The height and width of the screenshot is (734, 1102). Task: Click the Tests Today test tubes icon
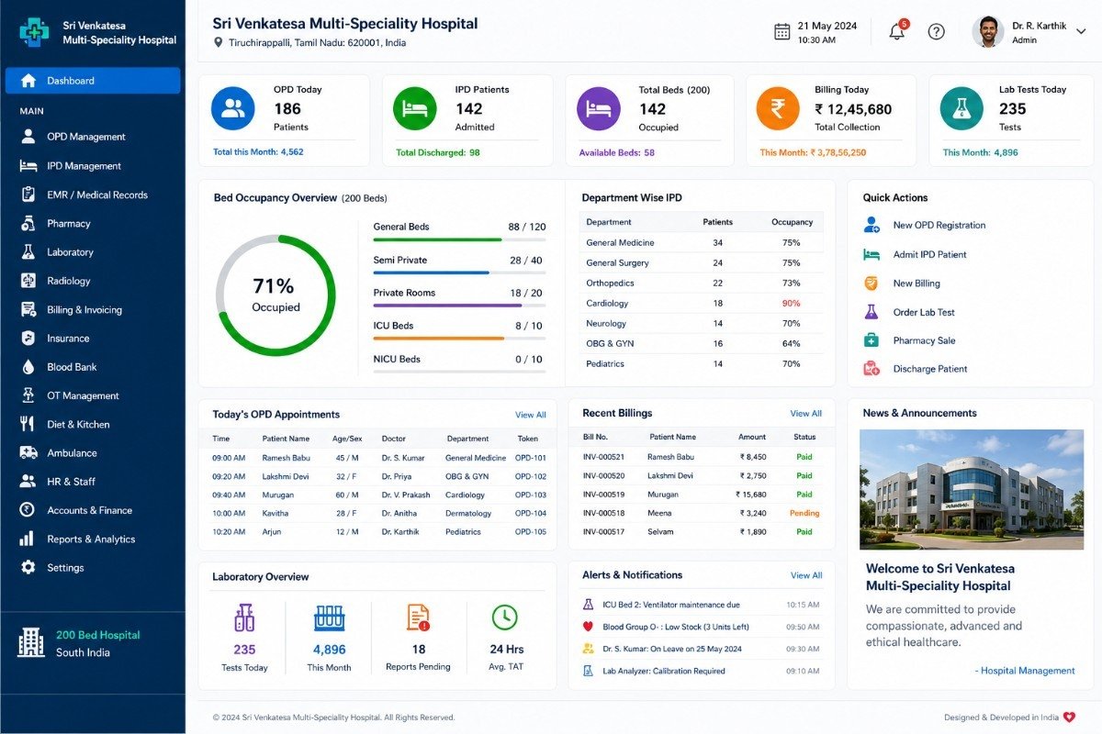pos(244,617)
